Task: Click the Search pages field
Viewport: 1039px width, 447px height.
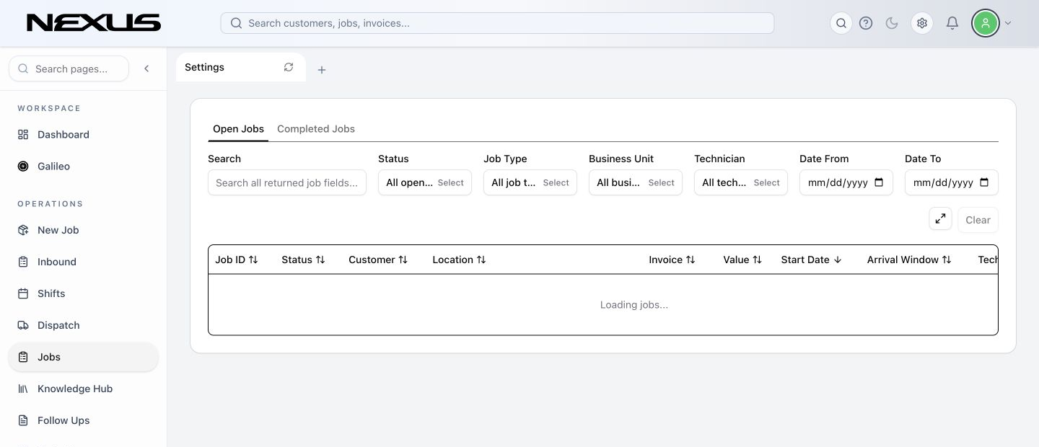Action: point(69,68)
